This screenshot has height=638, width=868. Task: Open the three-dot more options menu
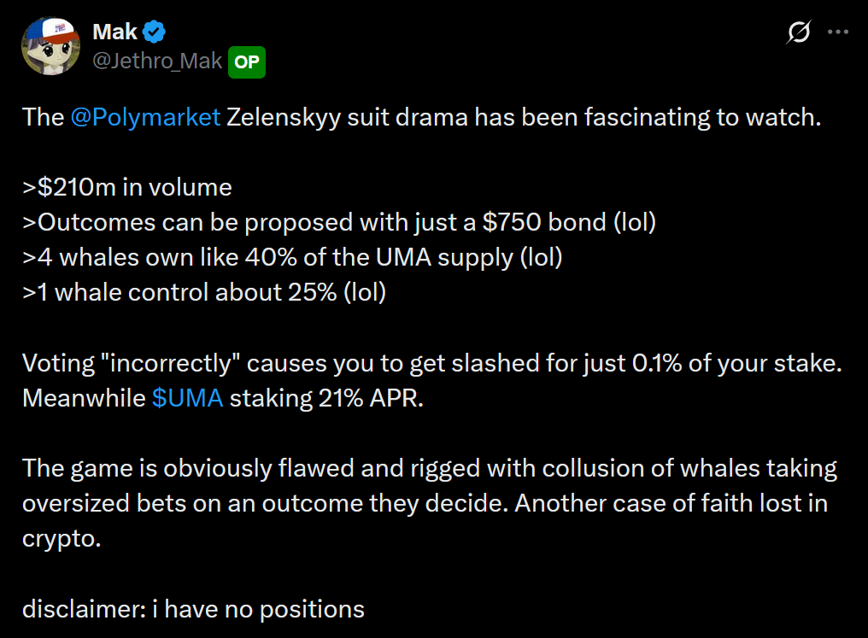pyautogui.click(x=838, y=33)
